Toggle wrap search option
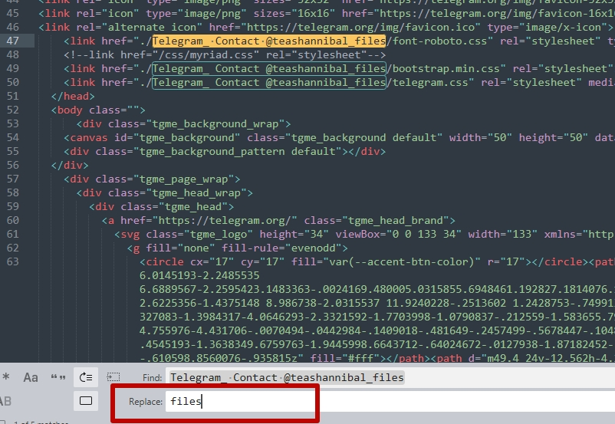 coord(86,377)
